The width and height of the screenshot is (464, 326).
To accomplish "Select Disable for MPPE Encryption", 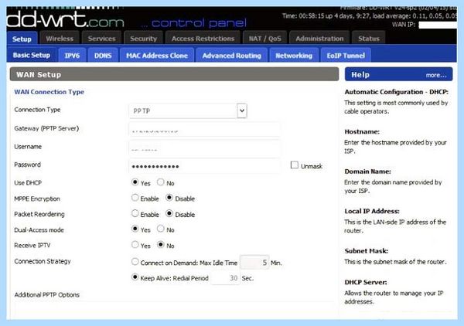I will pyautogui.click(x=169, y=198).
